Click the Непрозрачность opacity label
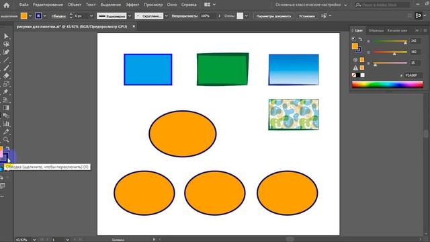The image size is (430, 242). pos(184,16)
